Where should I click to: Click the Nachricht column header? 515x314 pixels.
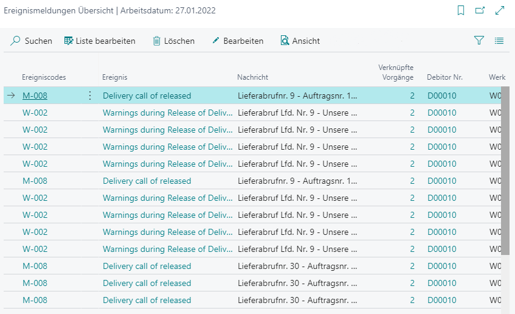(x=252, y=77)
